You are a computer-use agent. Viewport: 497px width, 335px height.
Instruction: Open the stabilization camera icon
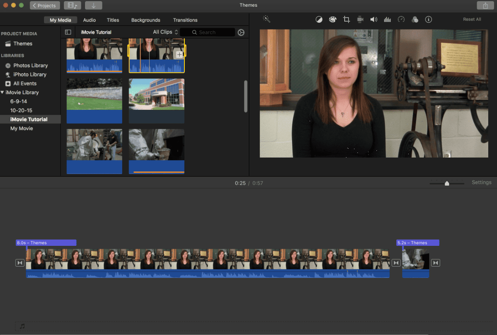coord(360,19)
